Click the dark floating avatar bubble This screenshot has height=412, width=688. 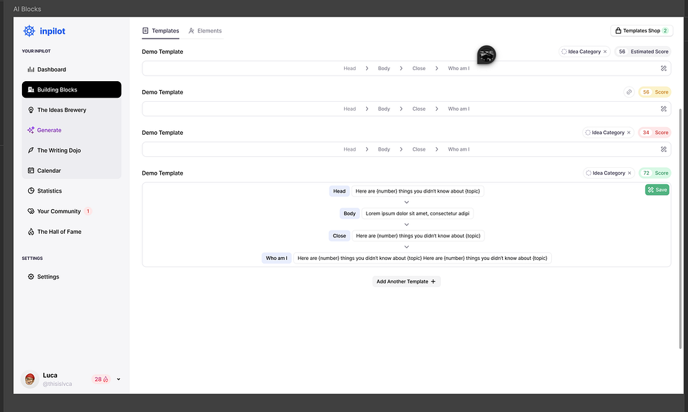pyautogui.click(x=486, y=55)
